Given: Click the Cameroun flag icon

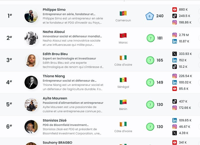Looking at the screenshot, I should pyautogui.click(x=123, y=13).
